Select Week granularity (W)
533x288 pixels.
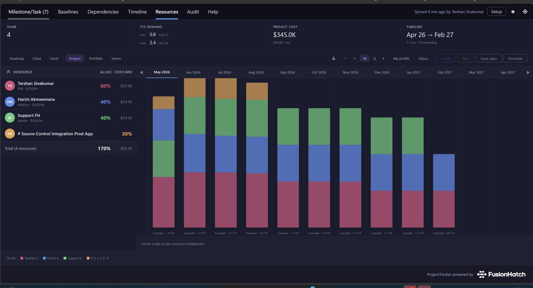[355, 58]
